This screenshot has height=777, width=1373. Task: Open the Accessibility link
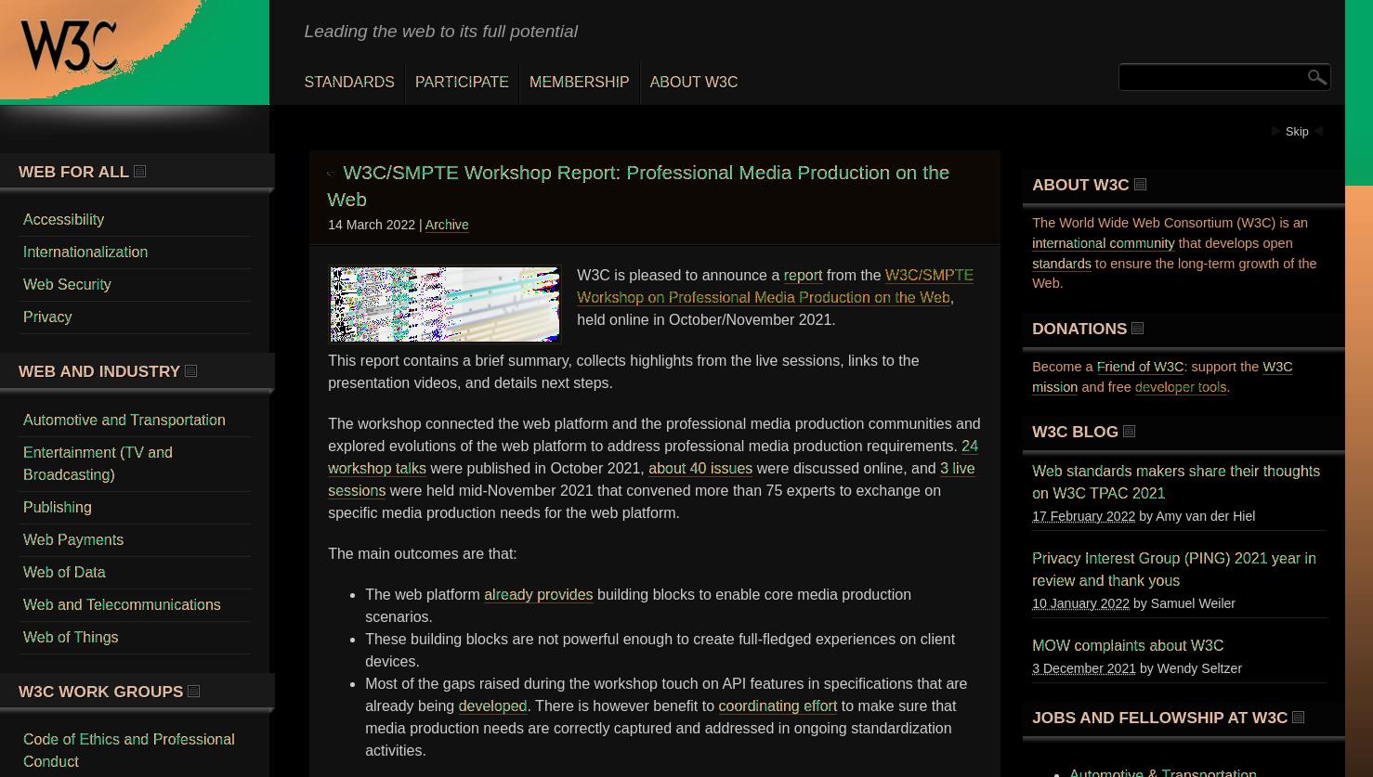(63, 220)
